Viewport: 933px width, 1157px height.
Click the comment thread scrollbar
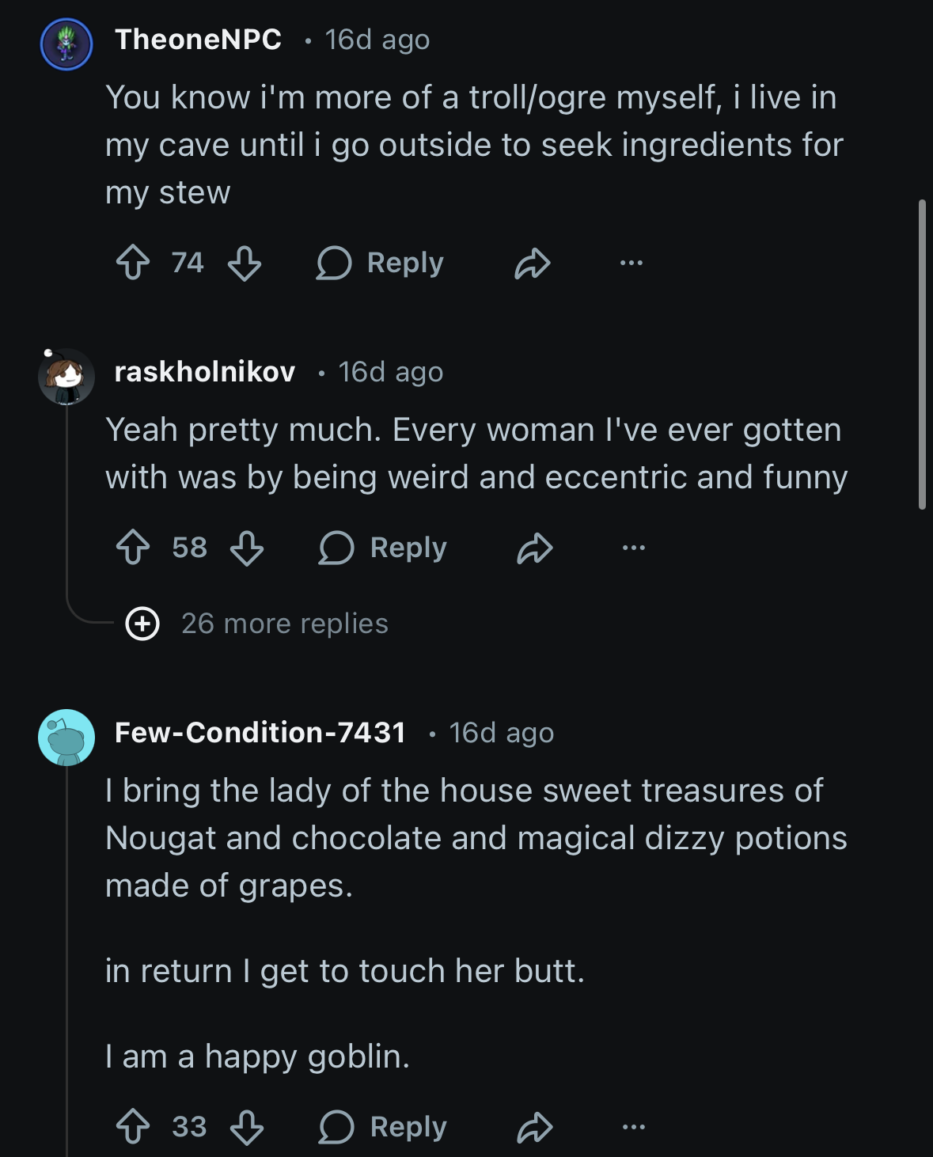[x=922, y=355]
